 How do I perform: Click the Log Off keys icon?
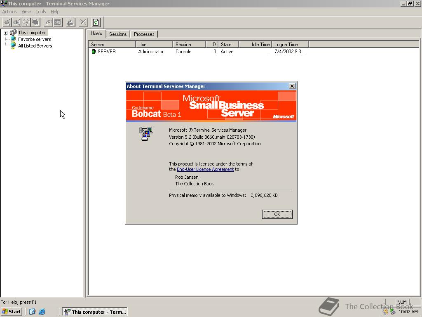point(70,22)
